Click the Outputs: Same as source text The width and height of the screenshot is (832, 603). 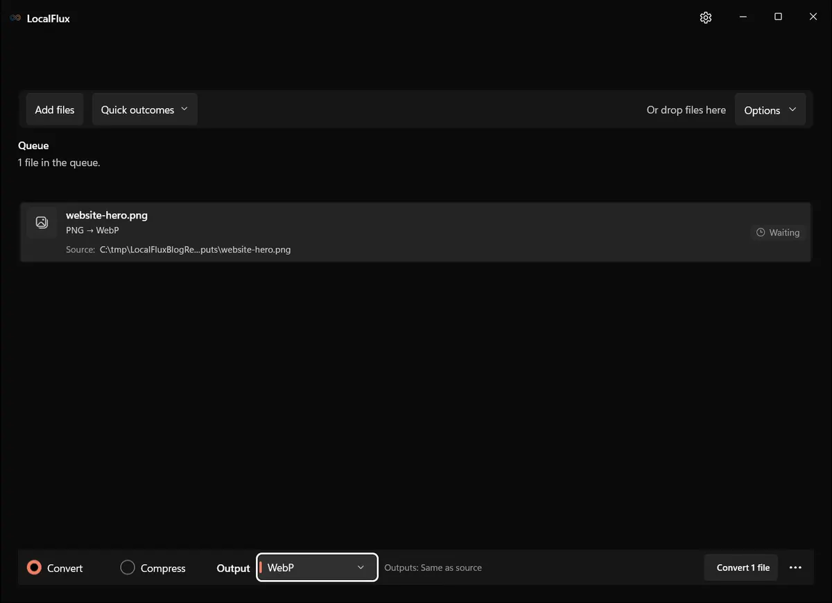[x=433, y=568]
